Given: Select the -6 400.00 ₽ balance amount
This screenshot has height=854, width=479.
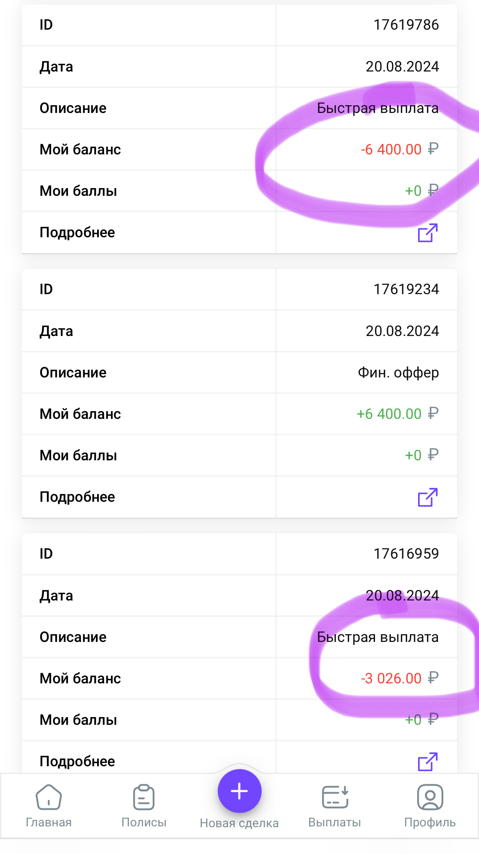Looking at the screenshot, I should [400, 150].
